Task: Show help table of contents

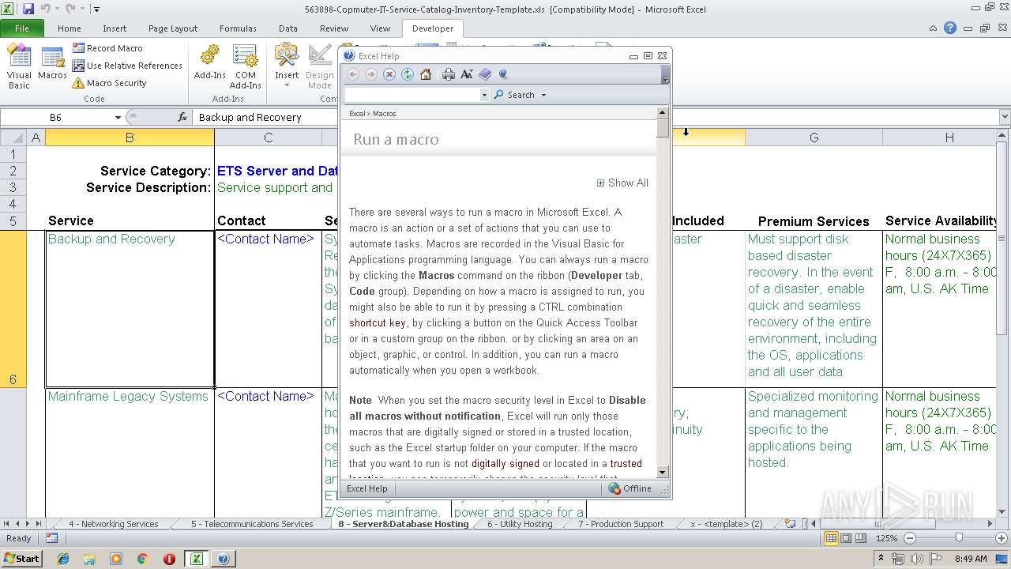Action: (x=485, y=74)
